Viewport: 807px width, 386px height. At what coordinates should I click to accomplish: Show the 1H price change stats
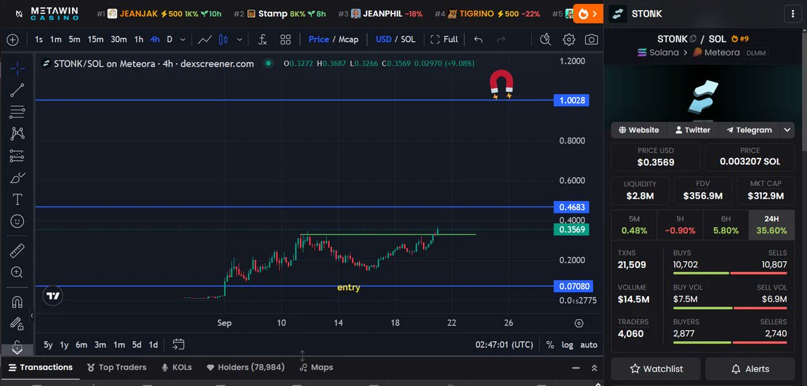point(680,225)
